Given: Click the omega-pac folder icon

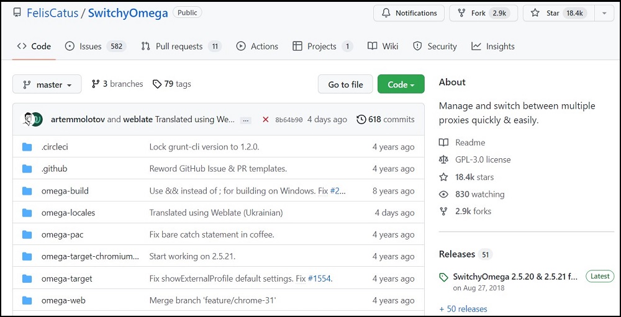Looking at the screenshot, I should [x=27, y=234].
